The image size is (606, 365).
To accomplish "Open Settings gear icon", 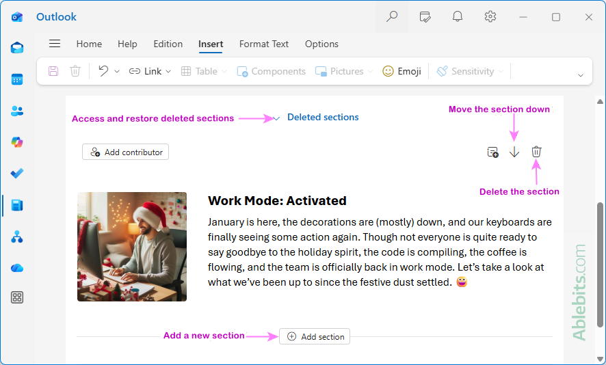I will coord(490,16).
